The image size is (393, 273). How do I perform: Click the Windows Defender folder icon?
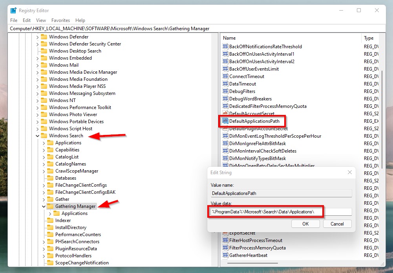44,37
